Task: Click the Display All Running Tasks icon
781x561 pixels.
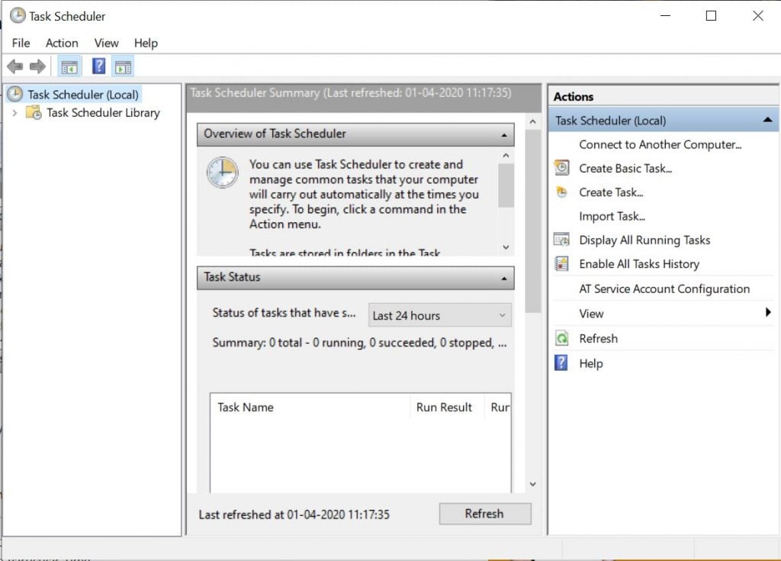Action: click(562, 240)
